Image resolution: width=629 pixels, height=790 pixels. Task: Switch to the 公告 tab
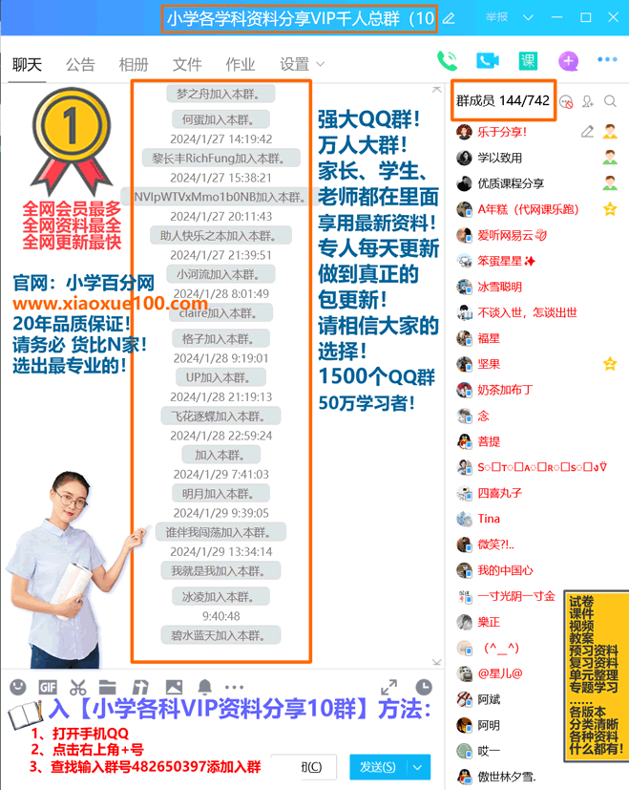(x=80, y=64)
